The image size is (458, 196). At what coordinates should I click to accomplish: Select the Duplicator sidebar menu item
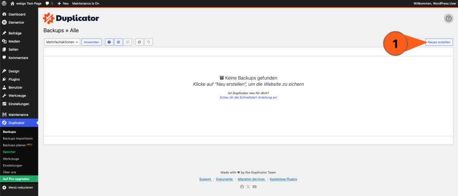pyautogui.click(x=19, y=123)
